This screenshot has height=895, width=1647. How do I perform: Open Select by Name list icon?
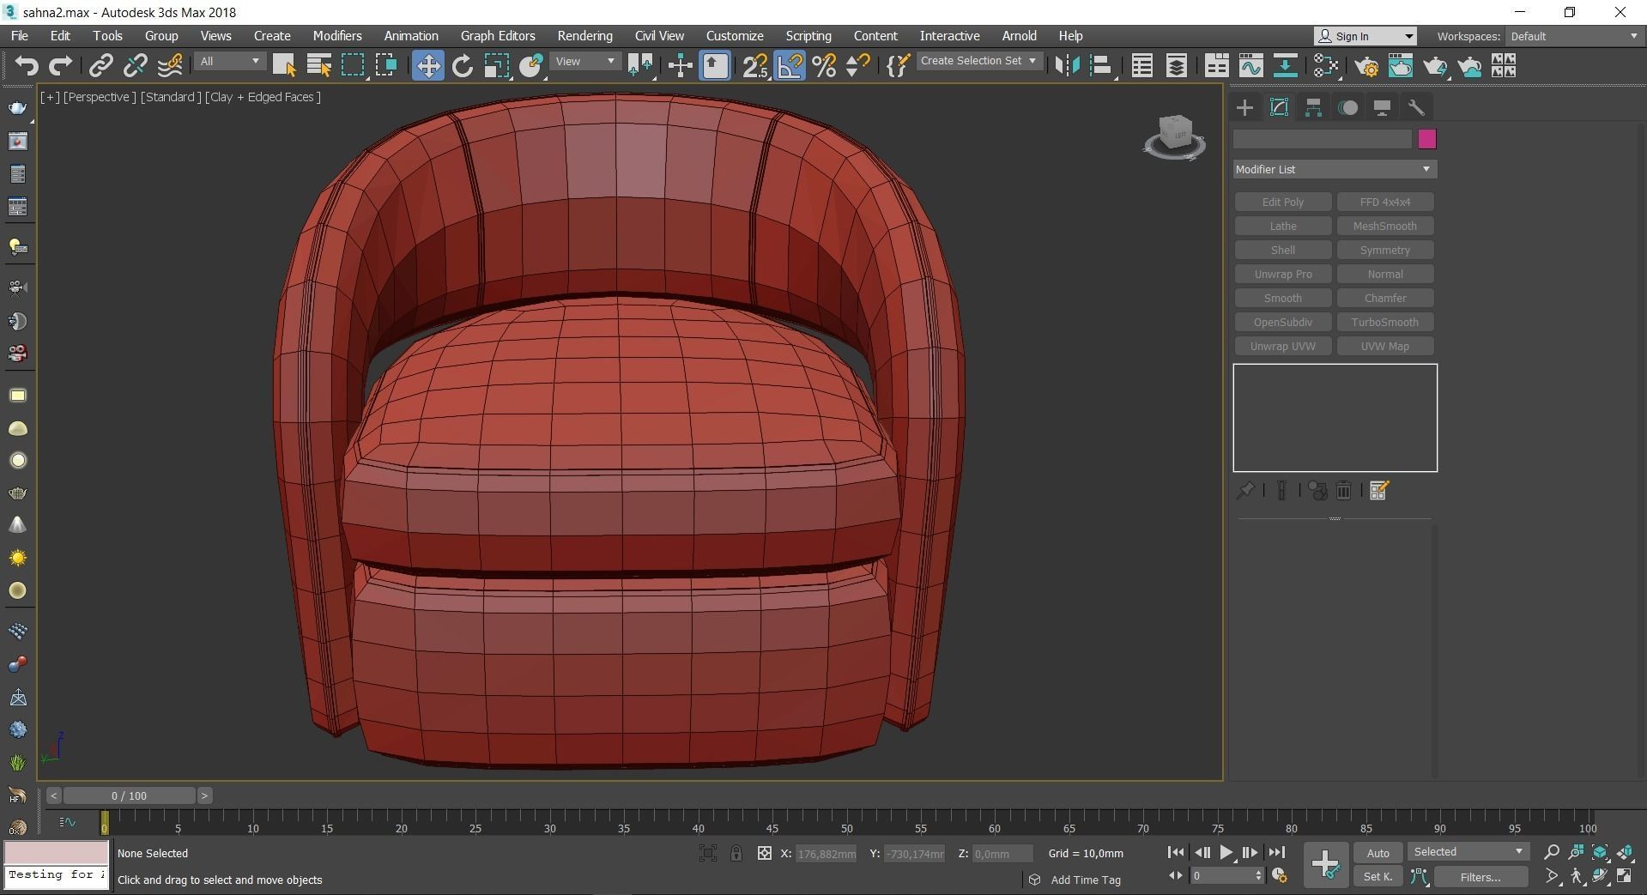click(x=318, y=65)
